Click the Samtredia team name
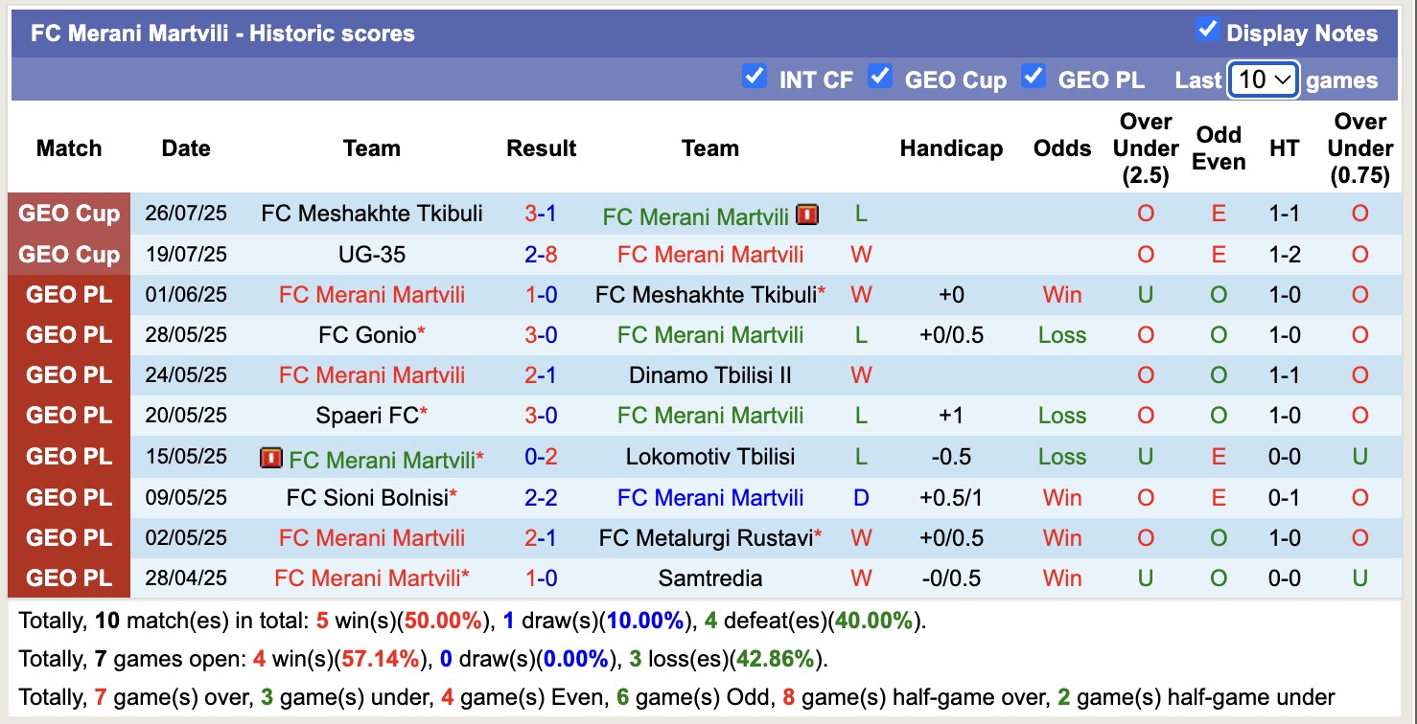Screen dimensions: 1417x724 [709, 577]
